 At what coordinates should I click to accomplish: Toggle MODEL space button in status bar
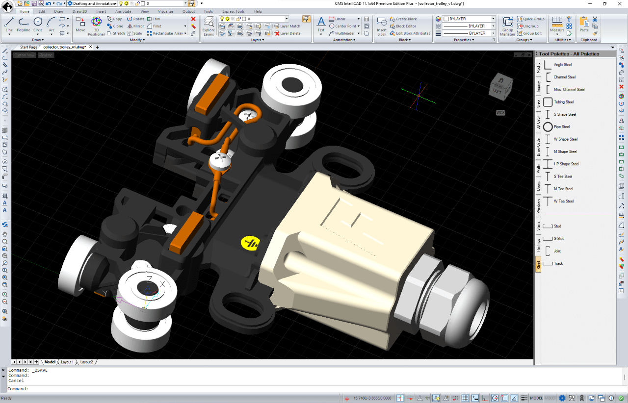pos(536,398)
